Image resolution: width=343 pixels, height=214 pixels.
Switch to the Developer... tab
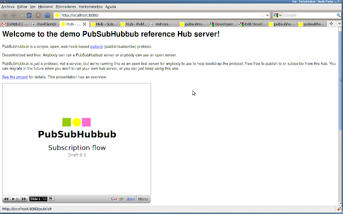223,24
